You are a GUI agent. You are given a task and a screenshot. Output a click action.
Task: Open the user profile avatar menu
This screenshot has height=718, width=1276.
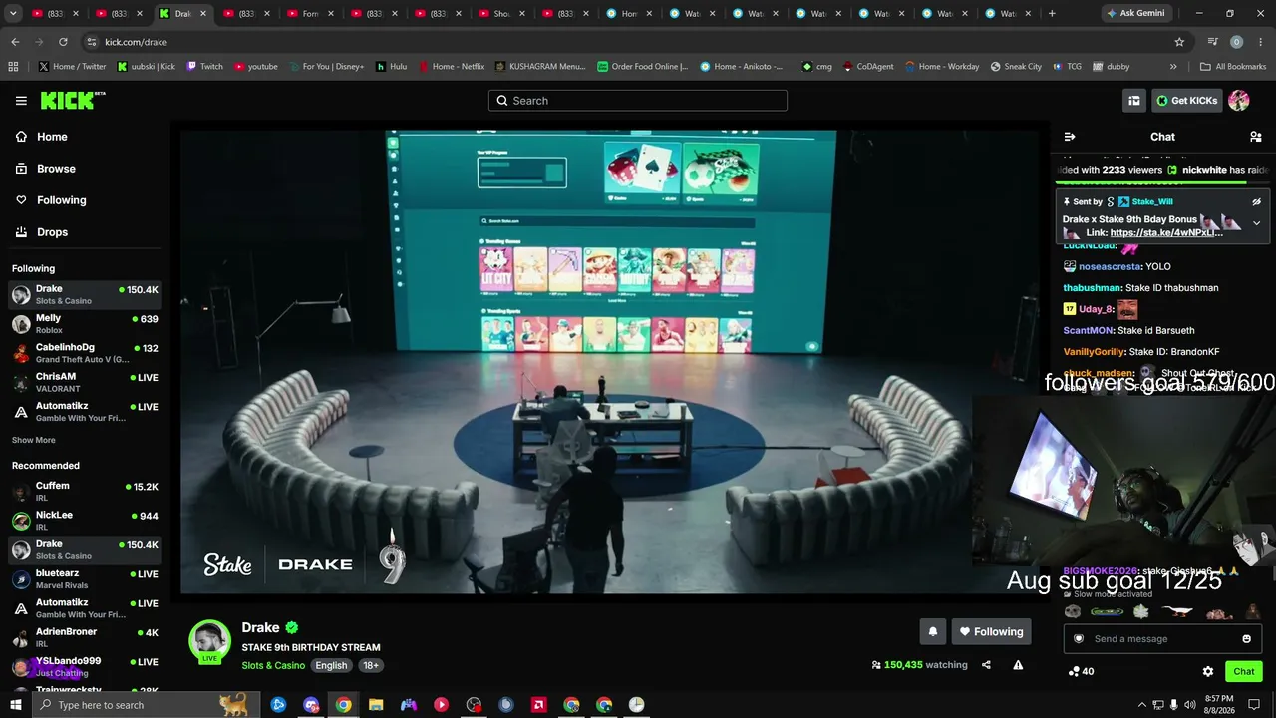coord(1239,101)
